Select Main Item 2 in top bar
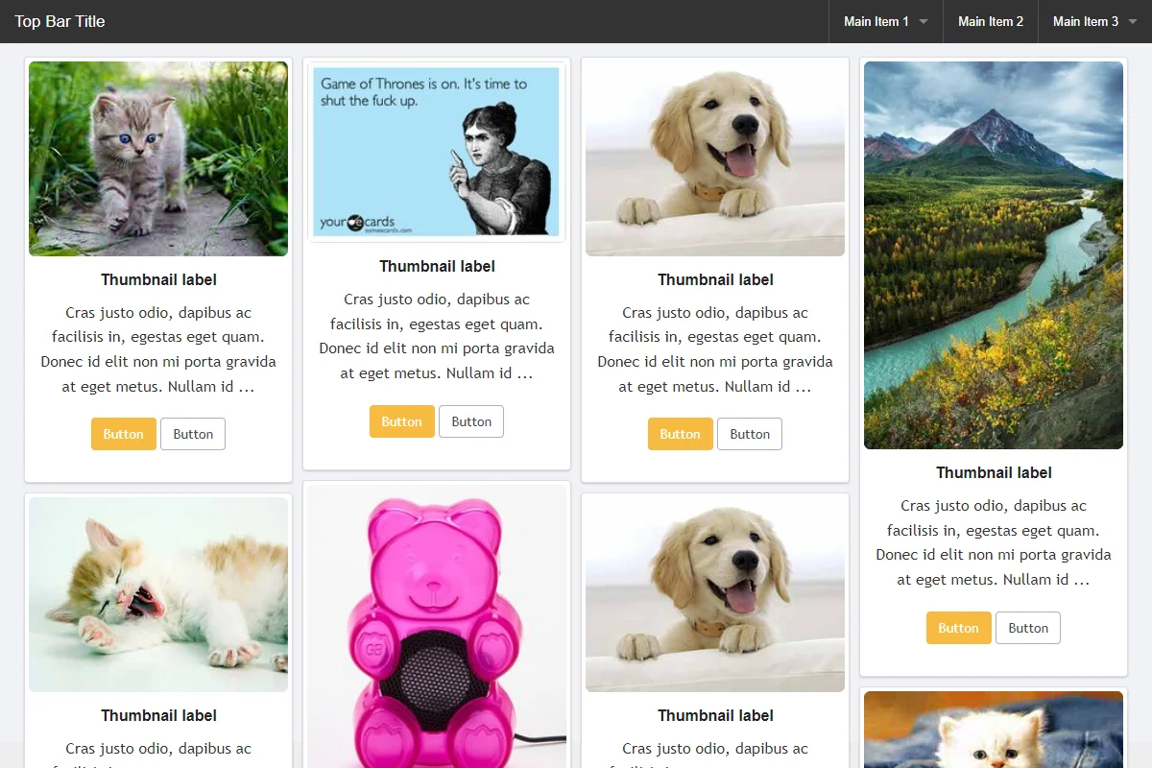The image size is (1152, 768). coord(991,21)
